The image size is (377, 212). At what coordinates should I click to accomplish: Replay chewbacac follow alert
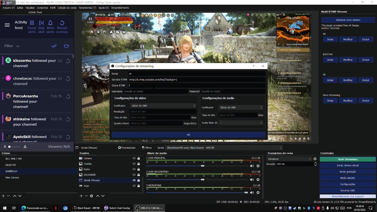(x=68, y=79)
